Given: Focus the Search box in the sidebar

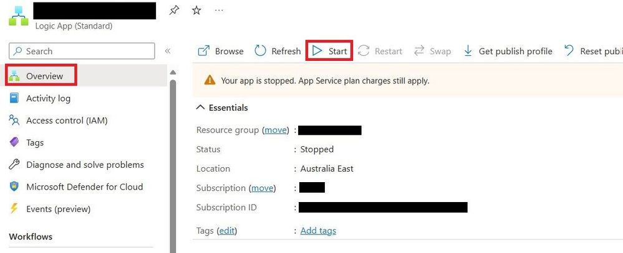Looking at the screenshot, I should pos(82,51).
